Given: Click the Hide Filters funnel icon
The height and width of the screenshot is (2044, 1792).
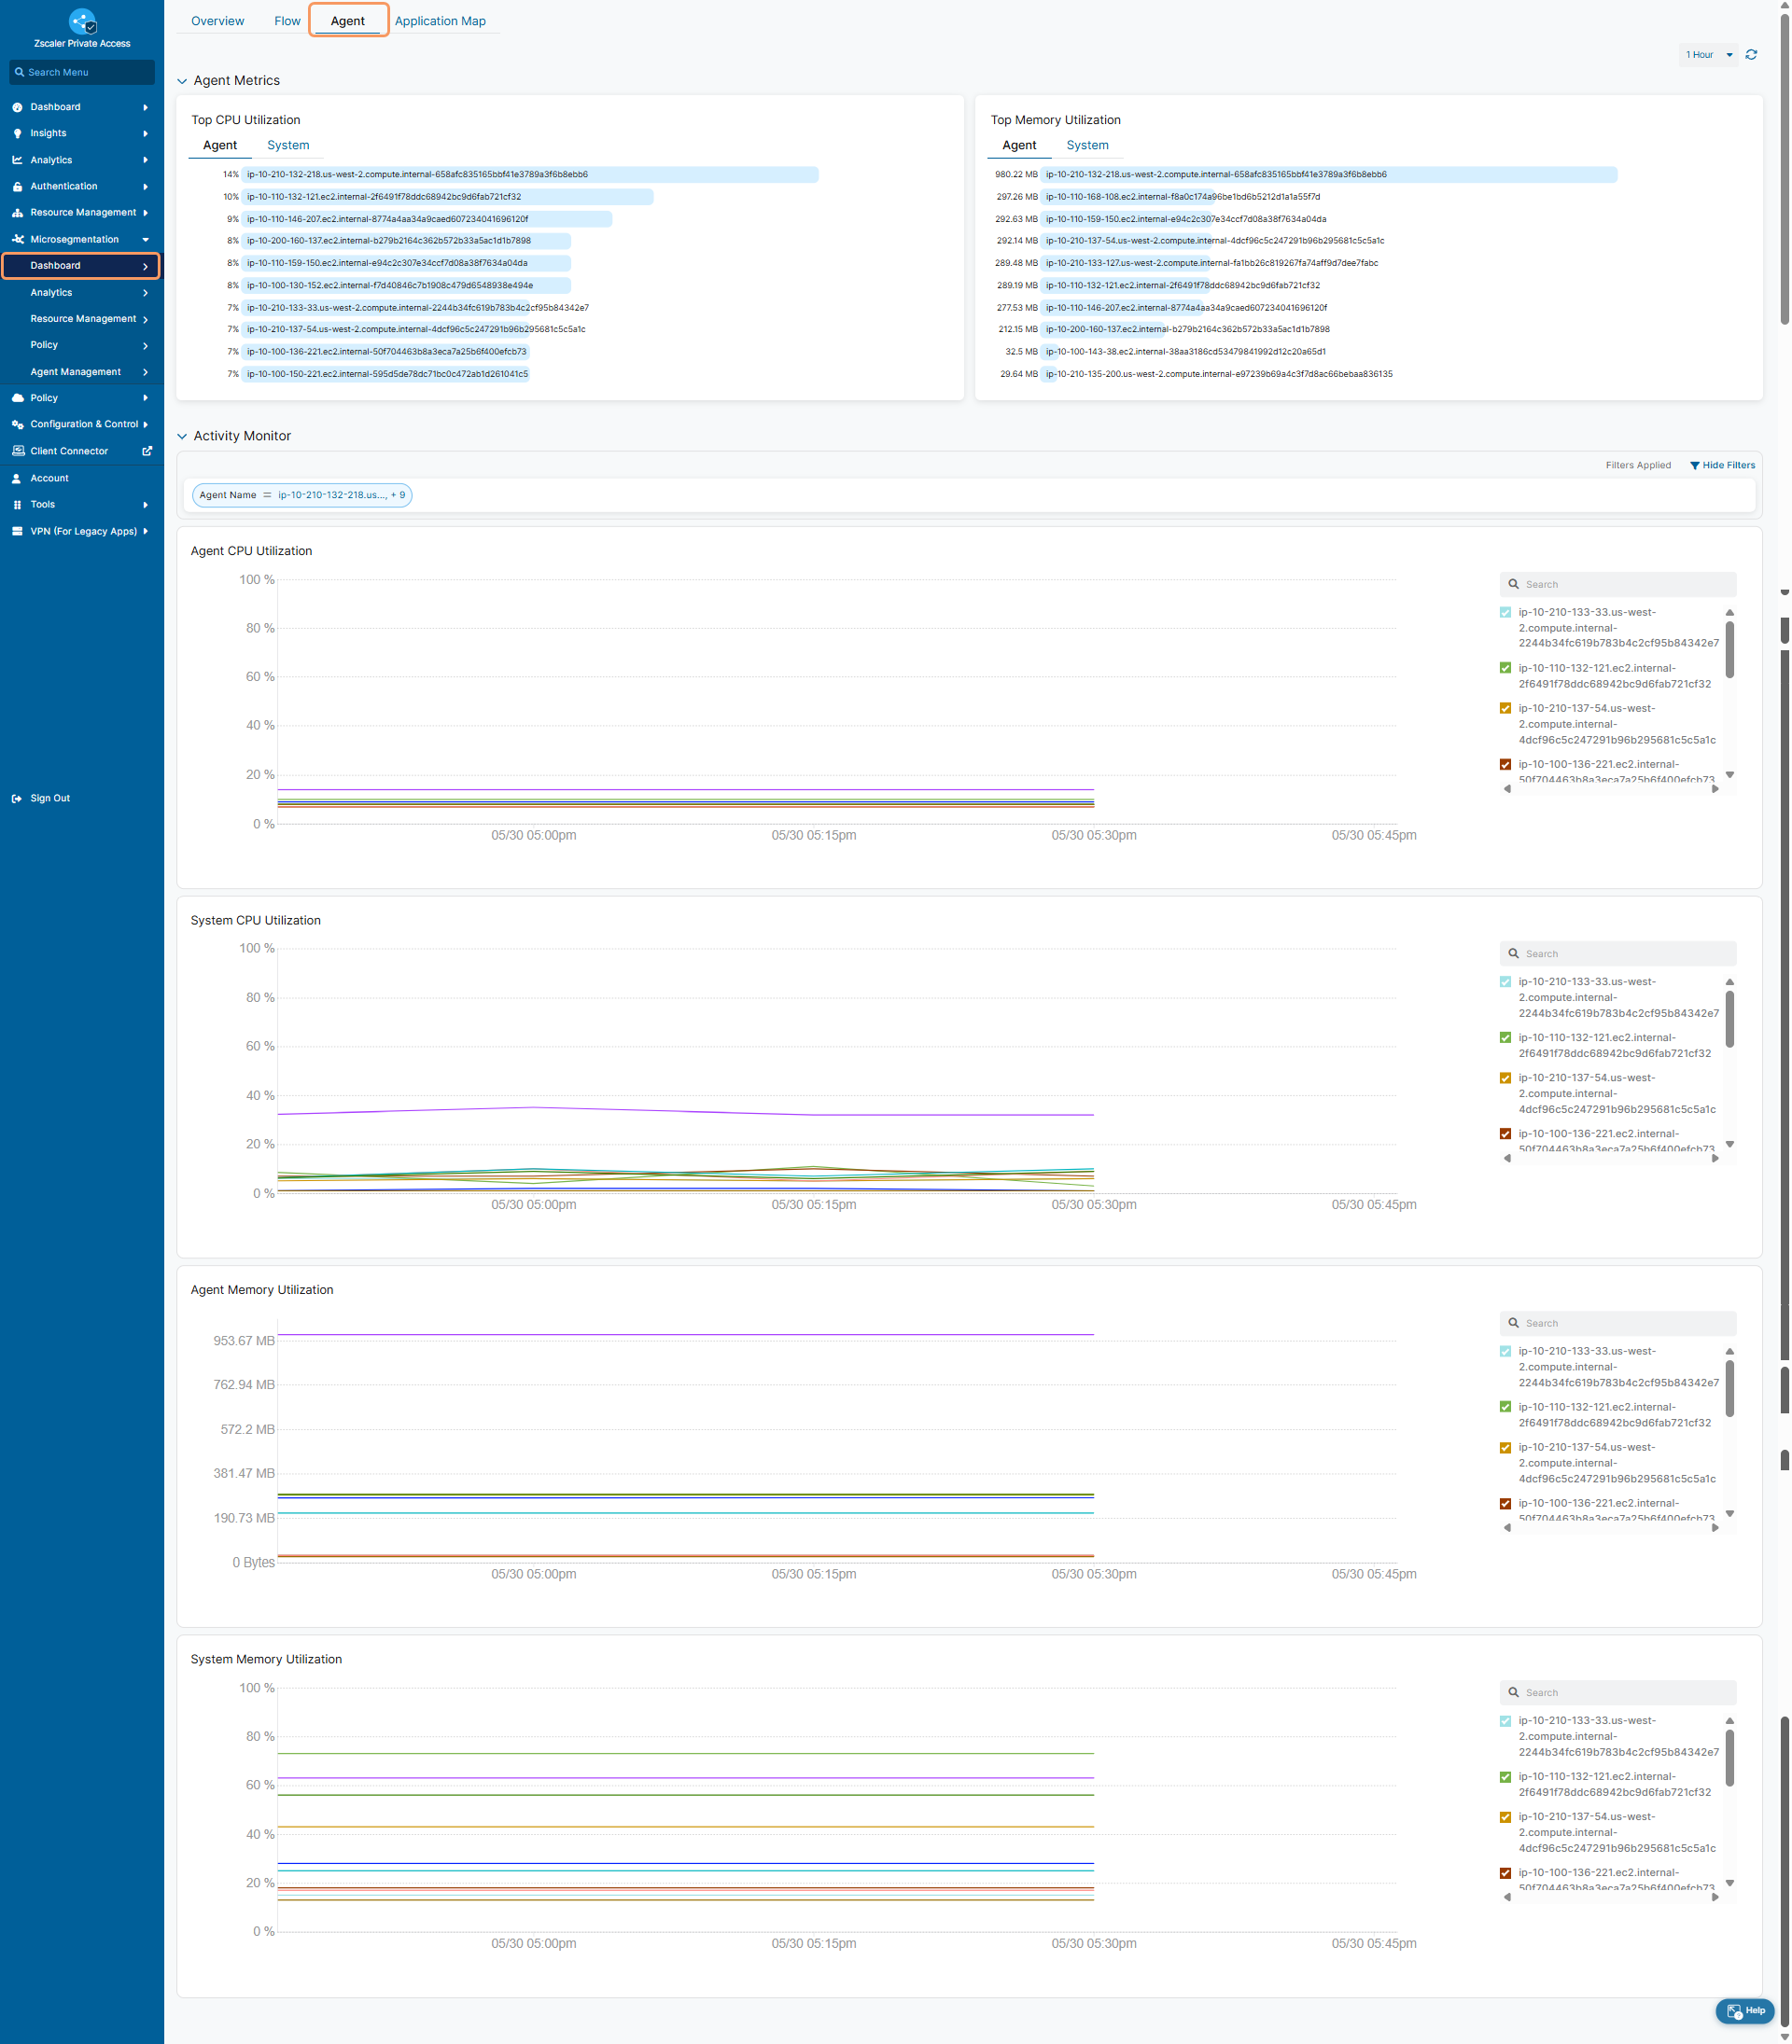Looking at the screenshot, I should click(1694, 466).
